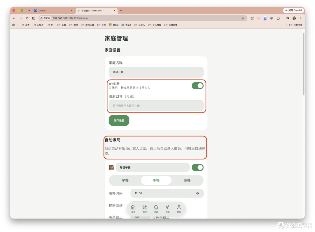The image size is (315, 232).
Task: Open the 个人博客 bookmark folder
Action: point(155,25)
